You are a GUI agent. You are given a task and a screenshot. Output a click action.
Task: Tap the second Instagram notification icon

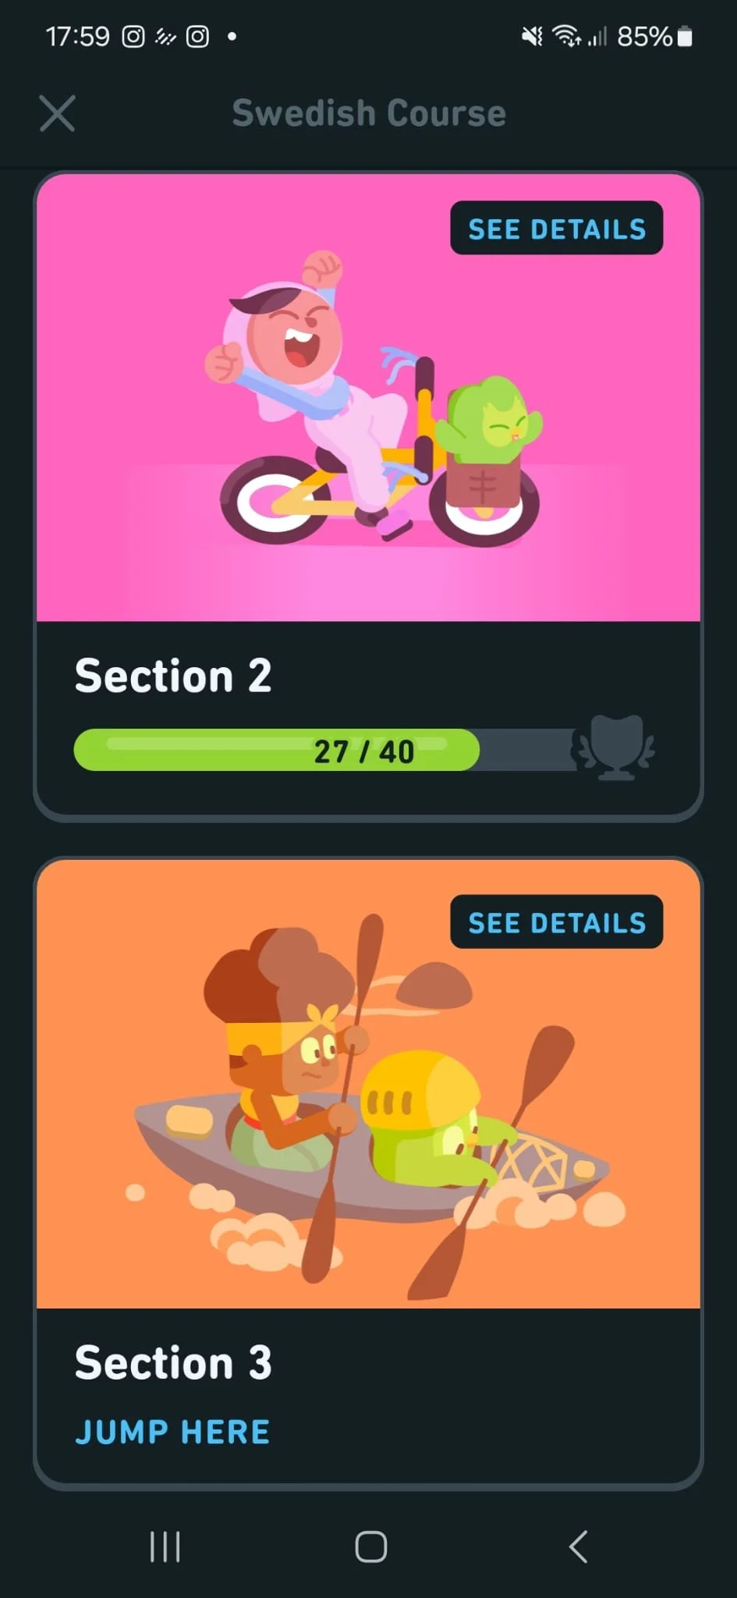197,37
